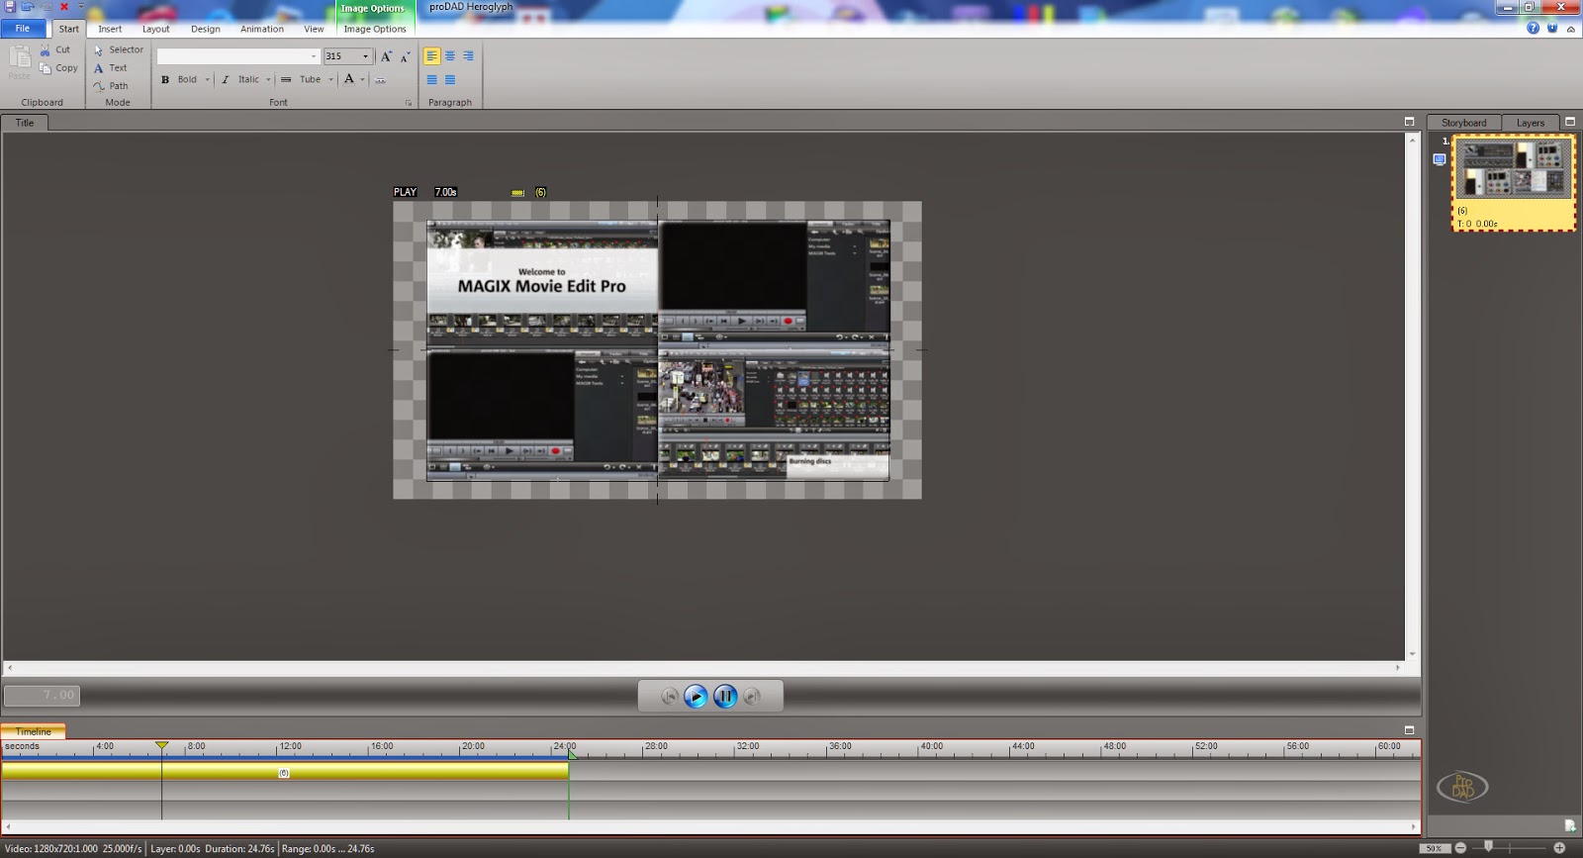Maximize the Timeline panel
1583x858 pixels.
[x=1409, y=730]
